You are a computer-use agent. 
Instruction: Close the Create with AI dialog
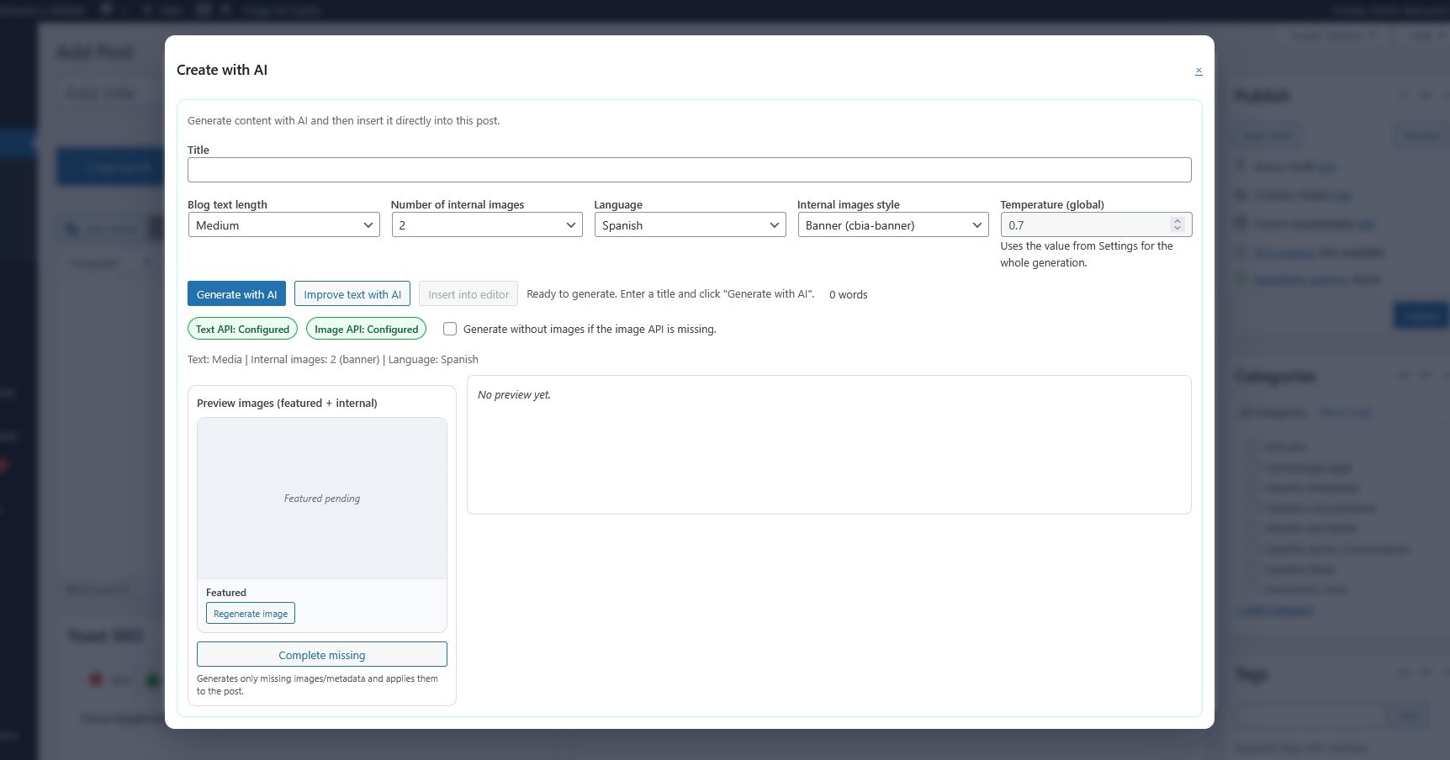[1199, 71]
